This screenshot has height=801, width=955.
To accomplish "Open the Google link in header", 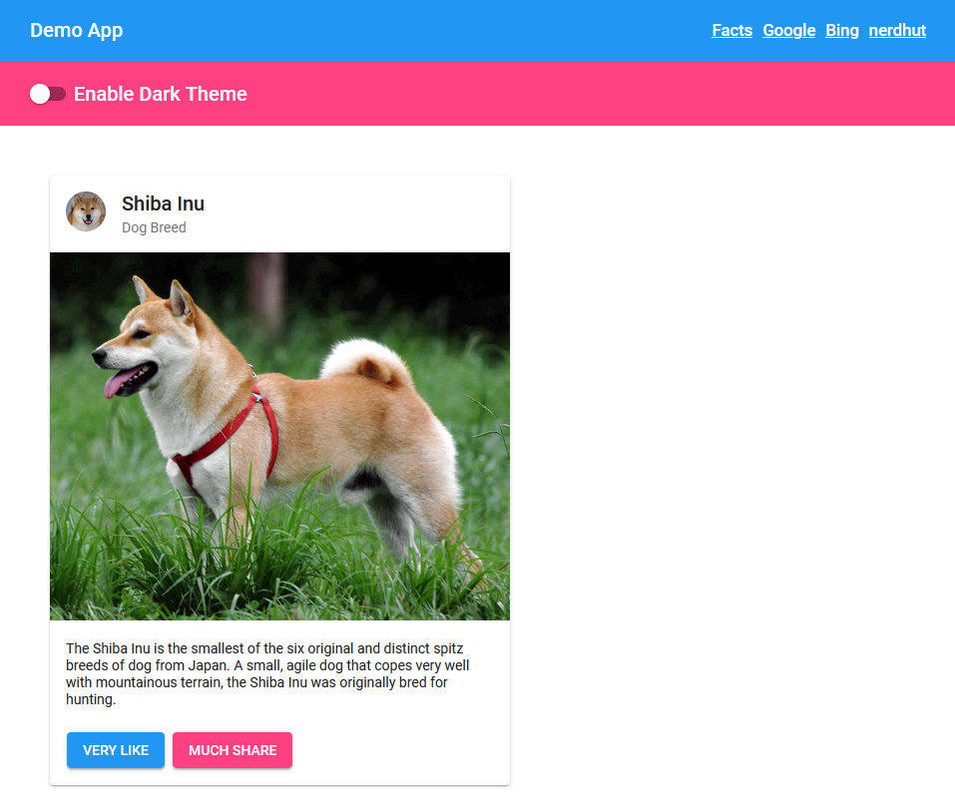I will [x=788, y=31].
